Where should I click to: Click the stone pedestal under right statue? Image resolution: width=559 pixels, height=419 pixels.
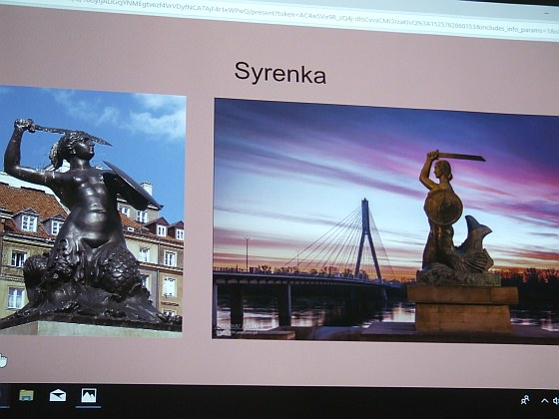(x=463, y=308)
